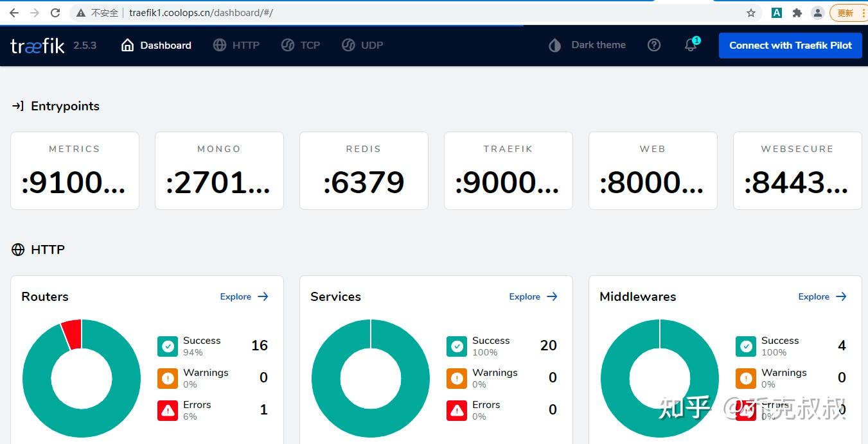Image resolution: width=868 pixels, height=444 pixels.
Task: Toggle the Dark theme switch
Action: [587, 45]
